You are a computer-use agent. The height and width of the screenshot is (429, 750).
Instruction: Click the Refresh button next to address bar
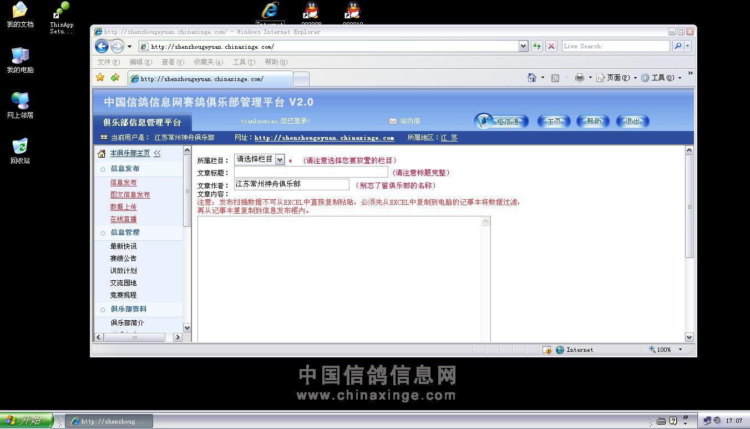point(536,46)
